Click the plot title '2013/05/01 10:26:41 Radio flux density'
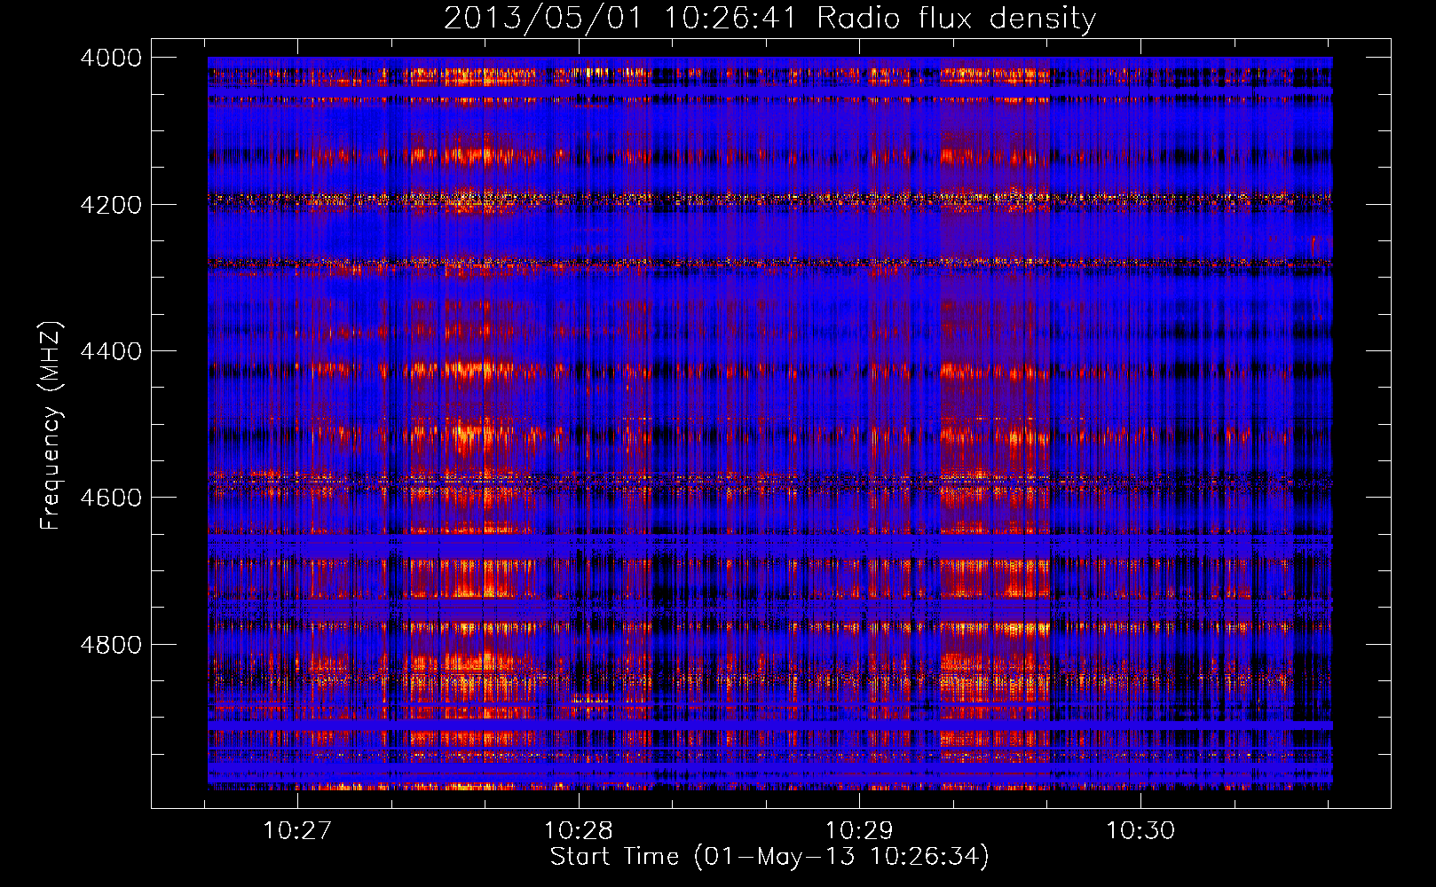The width and height of the screenshot is (1436, 887). [769, 18]
